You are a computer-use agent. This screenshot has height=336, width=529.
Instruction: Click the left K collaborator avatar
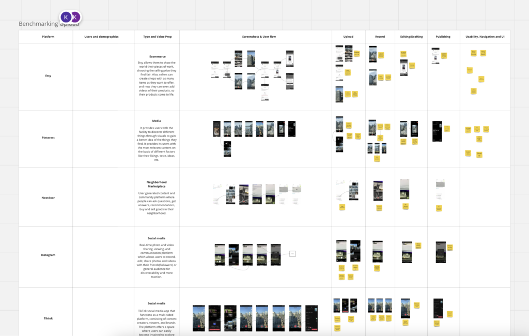[x=66, y=17]
